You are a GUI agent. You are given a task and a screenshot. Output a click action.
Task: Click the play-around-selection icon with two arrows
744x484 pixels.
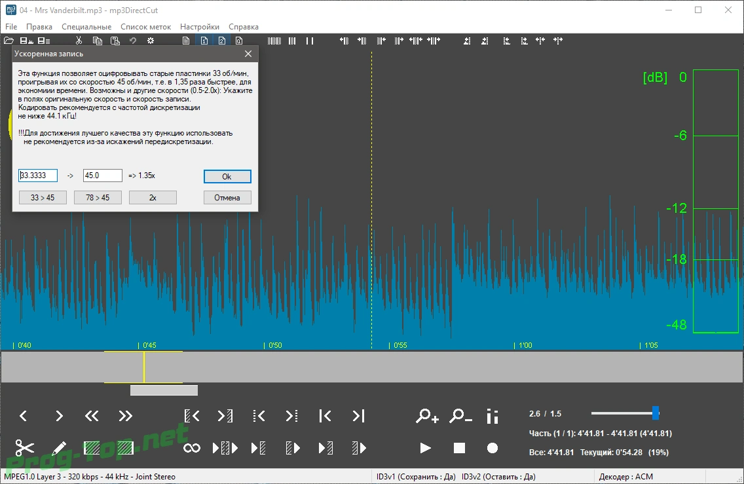pos(225,448)
